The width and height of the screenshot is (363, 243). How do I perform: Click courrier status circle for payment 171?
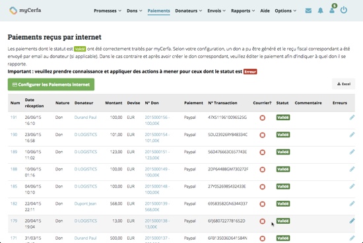(262, 238)
